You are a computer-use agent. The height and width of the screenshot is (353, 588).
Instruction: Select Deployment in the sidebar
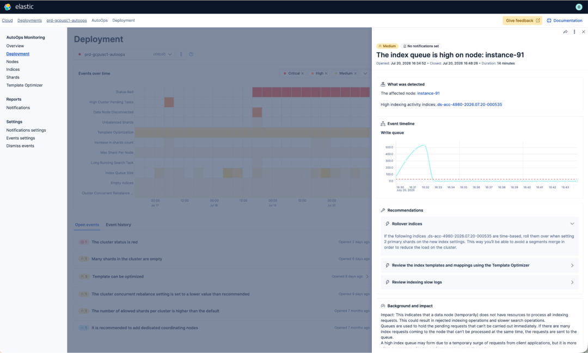tap(17, 54)
